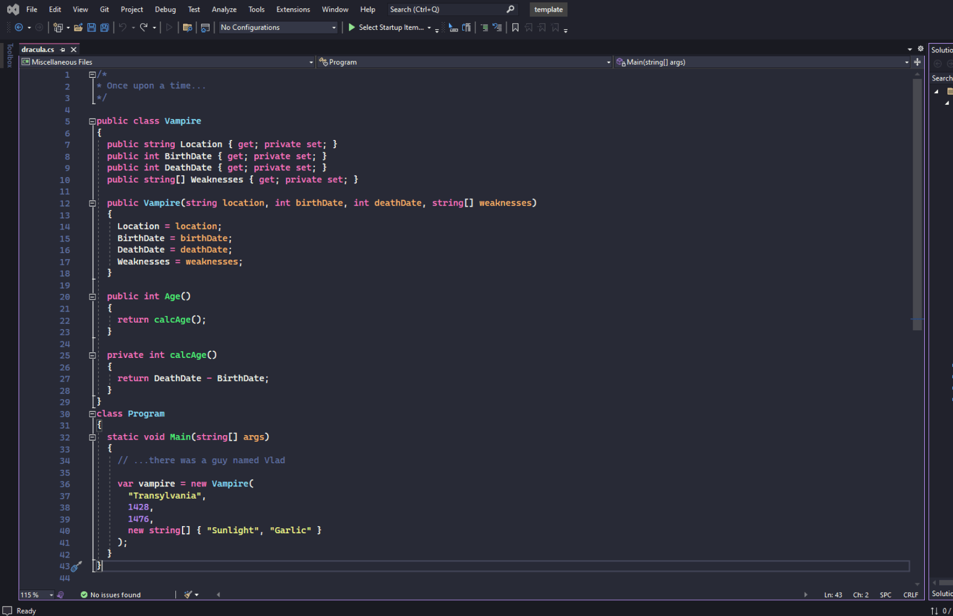953x616 pixels.
Task: Click the 'template' search button top right
Action: (x=548, y=9)
